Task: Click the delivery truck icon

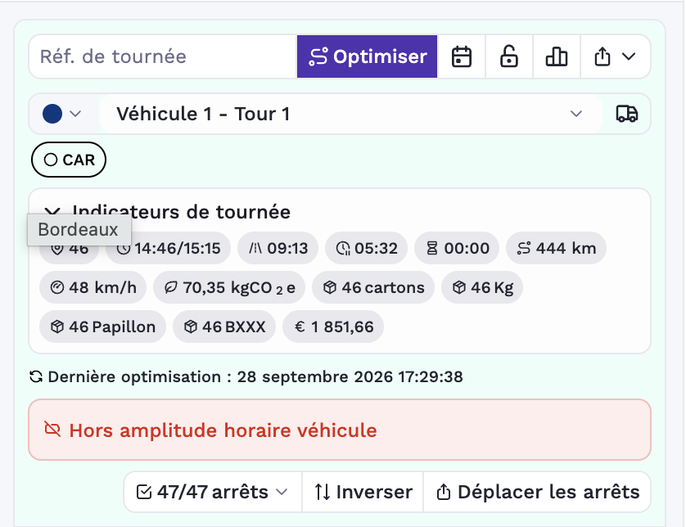Action: pyautogui.click(x=627, y=114)
